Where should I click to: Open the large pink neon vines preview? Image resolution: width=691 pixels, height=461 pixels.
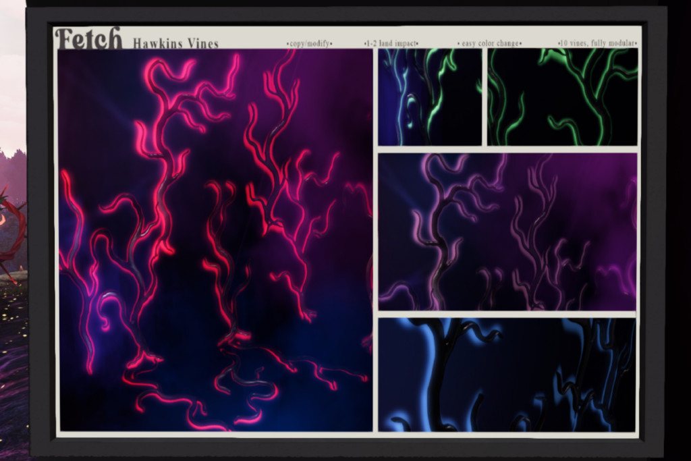215,240
